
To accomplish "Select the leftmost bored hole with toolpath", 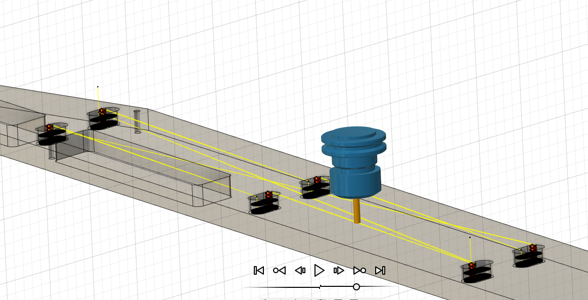I will (52, 135).
